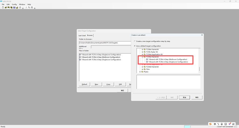
Task: Switch to the Last Used tab
Action: coord(82,35)
